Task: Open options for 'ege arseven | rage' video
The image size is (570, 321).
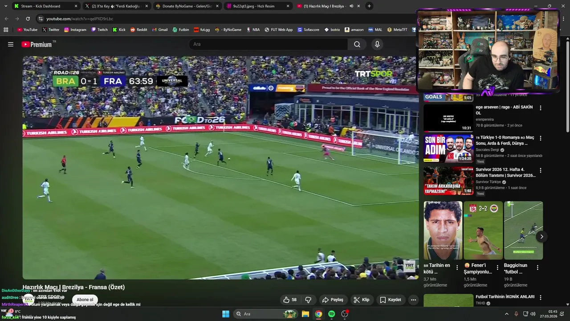Action: (541, 108)
